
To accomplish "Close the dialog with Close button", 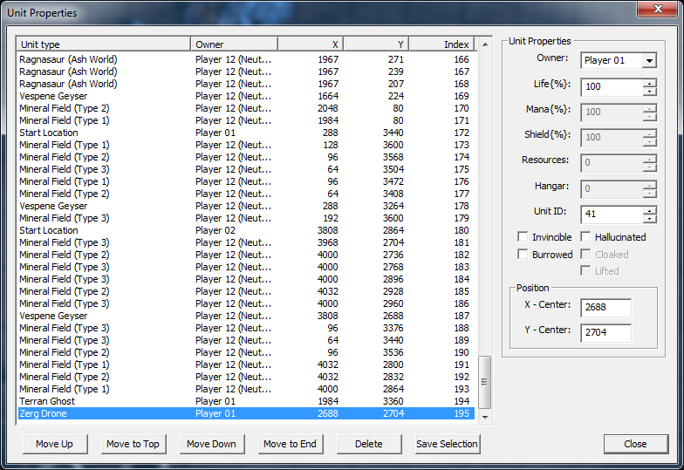I will tap(635, 444).
